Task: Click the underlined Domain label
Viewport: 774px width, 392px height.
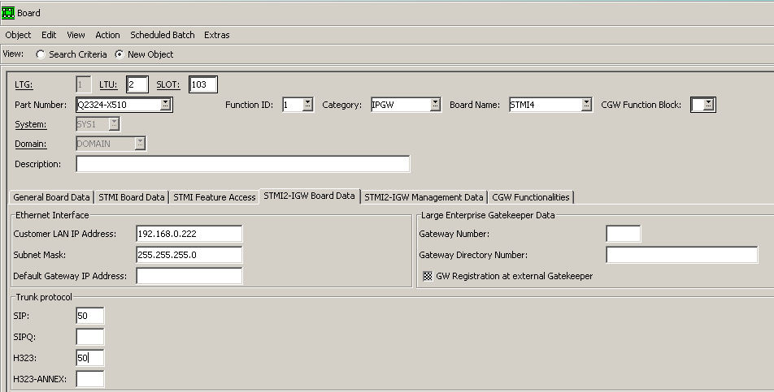Action: tap(31, 144)
